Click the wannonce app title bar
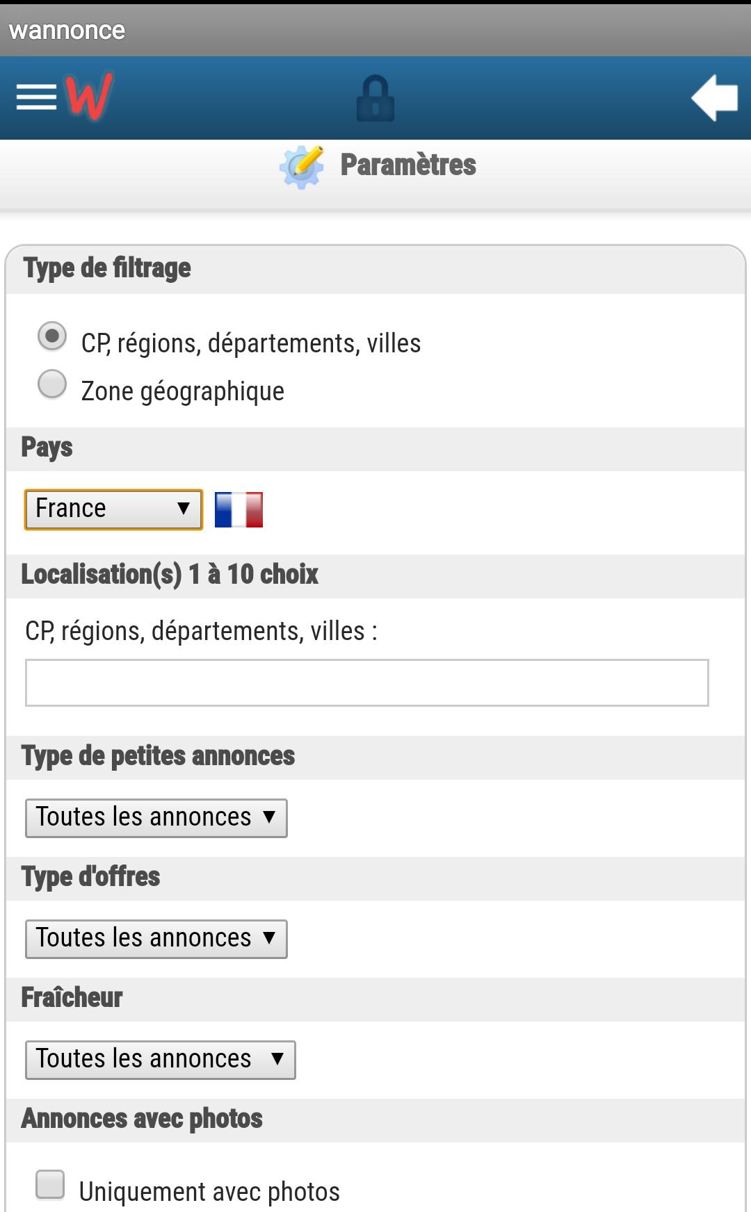 [x=375, y=31]
